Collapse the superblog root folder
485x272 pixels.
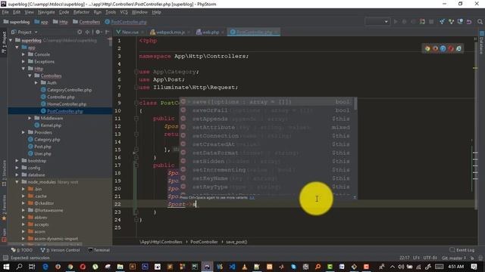click(x=11, y=40)
